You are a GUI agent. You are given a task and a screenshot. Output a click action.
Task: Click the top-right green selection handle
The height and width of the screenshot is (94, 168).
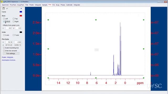tap(144, 20)
